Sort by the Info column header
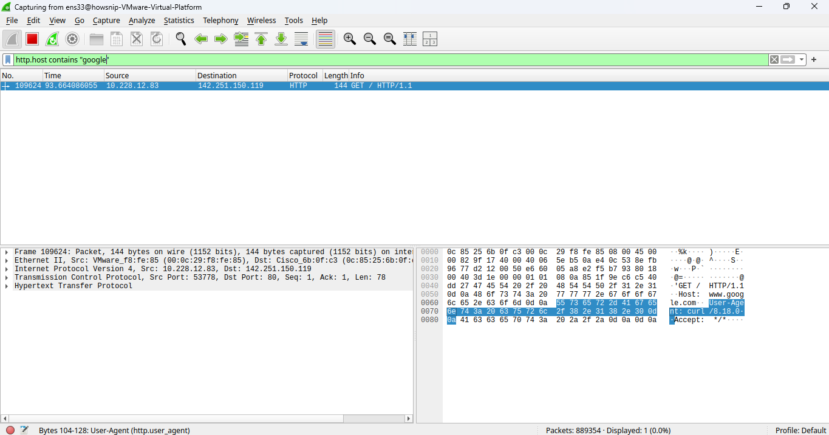Screen dimensions: 829x435 (x=589, y=76)
